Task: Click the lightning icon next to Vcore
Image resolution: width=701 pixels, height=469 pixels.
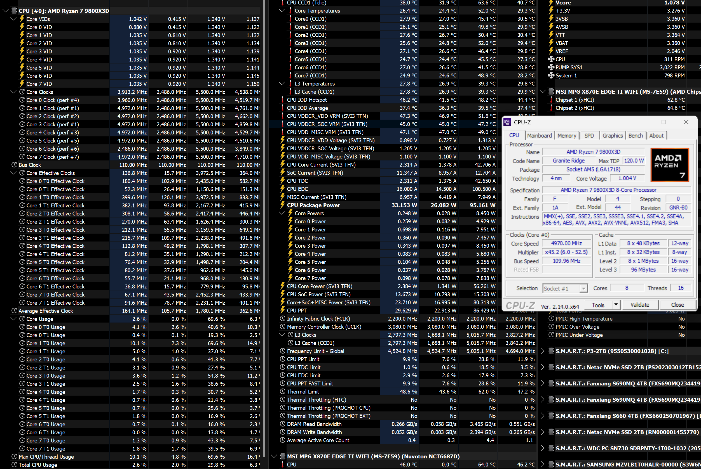Action: 551,3
